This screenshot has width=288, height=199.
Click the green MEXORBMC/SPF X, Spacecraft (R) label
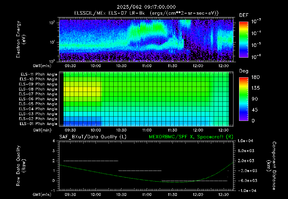(191, 137)
